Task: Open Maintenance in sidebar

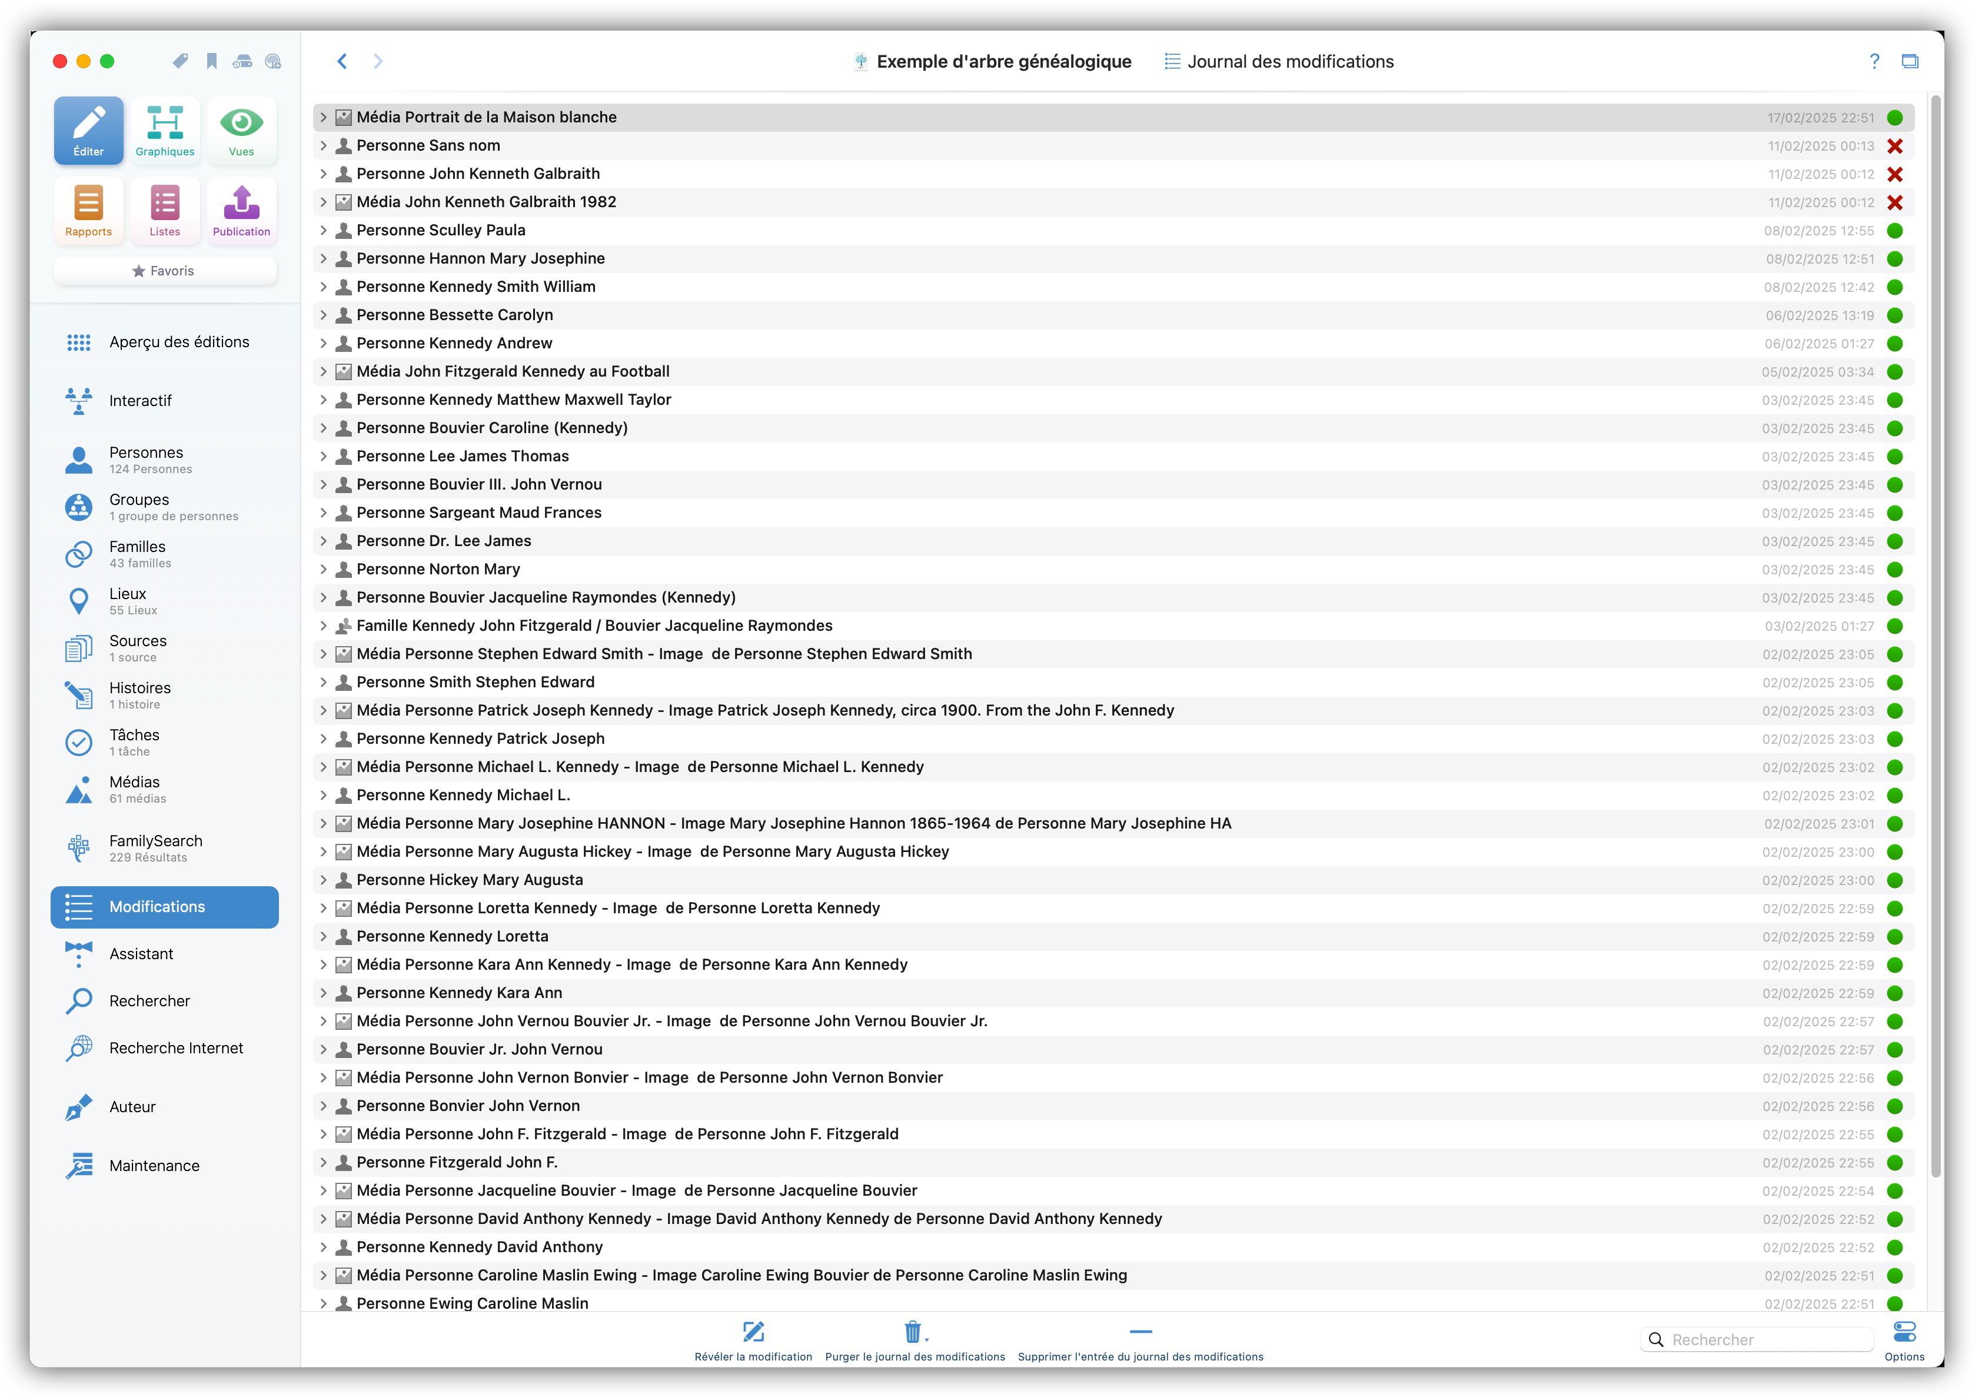Action: pos(164,1166)
